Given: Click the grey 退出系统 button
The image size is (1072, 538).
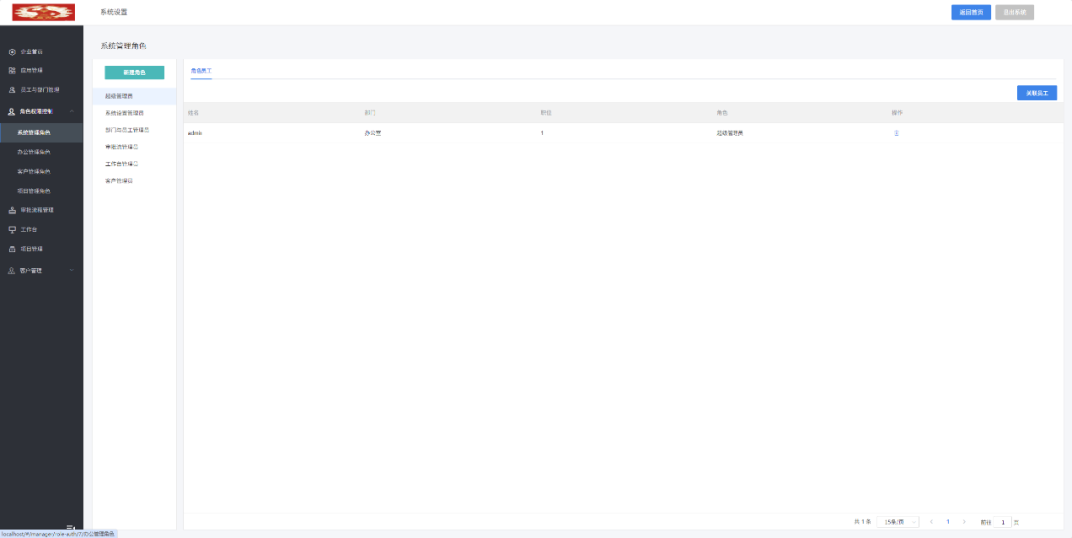Looking at the screenshot, I should point(1014,12).
